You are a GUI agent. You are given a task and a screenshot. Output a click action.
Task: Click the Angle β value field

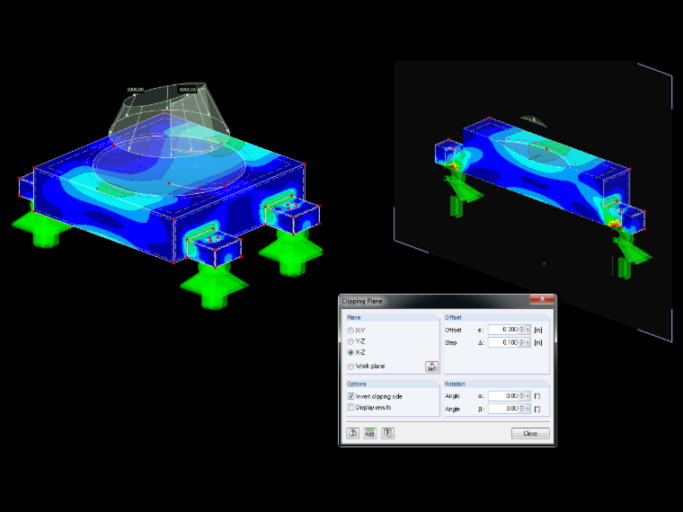pyautogui.click(x=503, y=409)
